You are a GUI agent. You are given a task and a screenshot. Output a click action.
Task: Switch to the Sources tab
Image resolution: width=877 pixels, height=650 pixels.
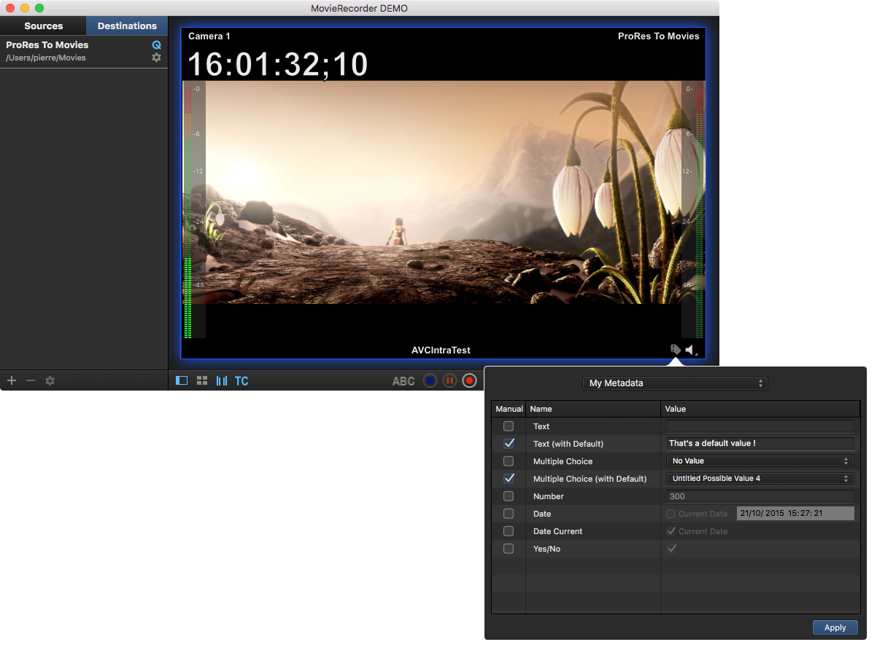coord(44,26)
